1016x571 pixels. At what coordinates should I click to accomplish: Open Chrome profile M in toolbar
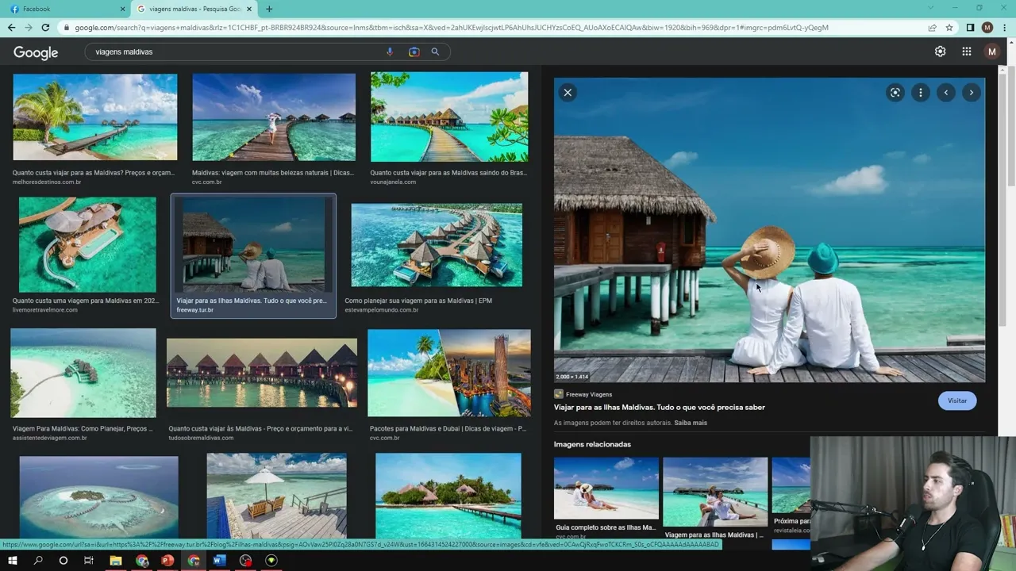[x=987, y=27]
